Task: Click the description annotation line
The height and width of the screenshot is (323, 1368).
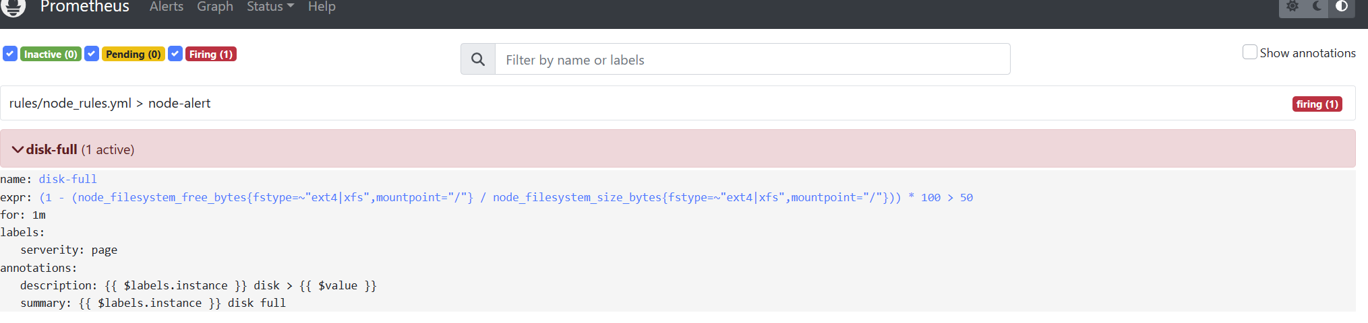Action: [x=198, y=285]
